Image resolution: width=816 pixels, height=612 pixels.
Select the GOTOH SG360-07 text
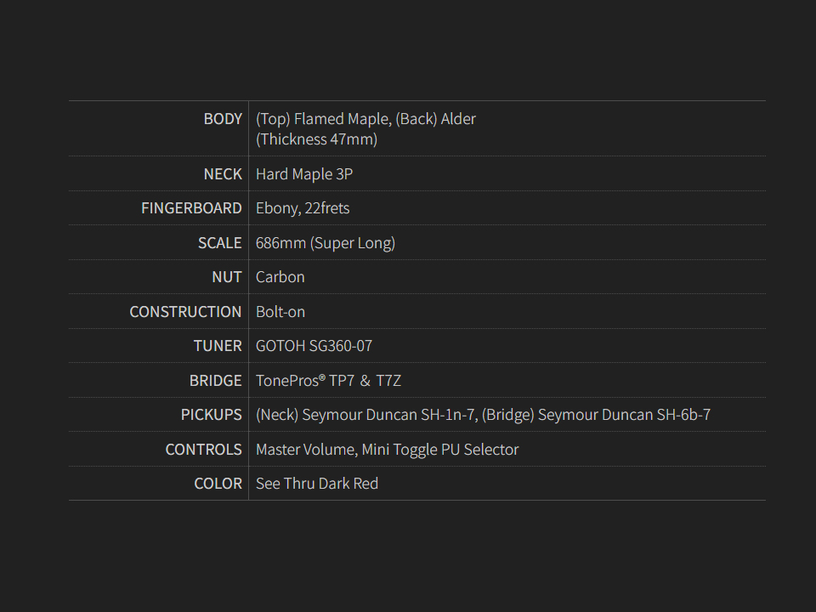(x=314, y=346)
